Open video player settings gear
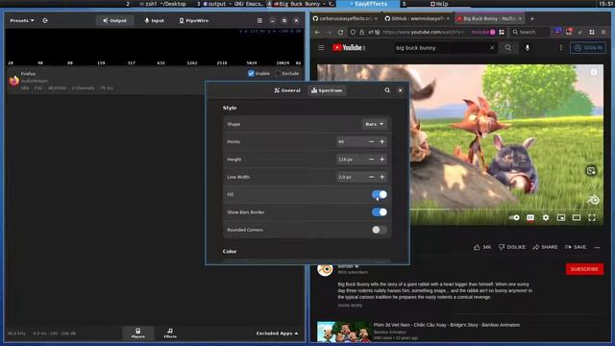 546,217
